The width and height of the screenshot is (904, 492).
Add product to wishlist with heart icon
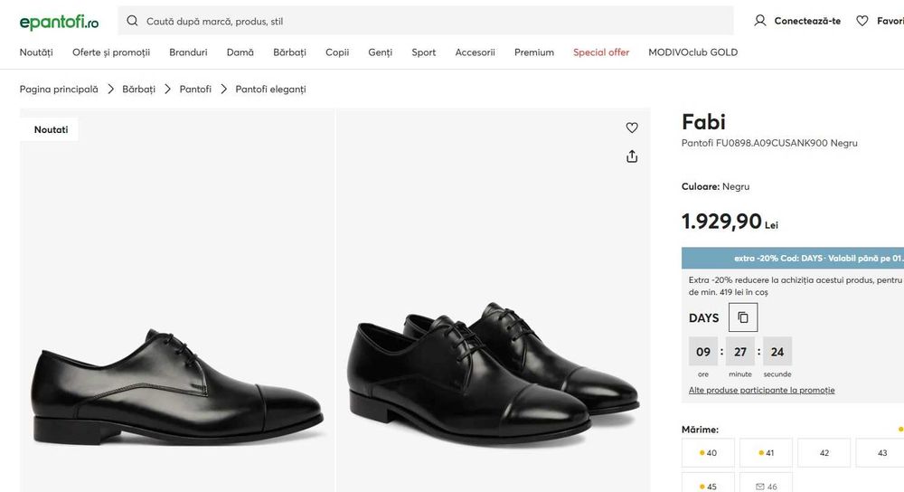click(x=632, y=128)
